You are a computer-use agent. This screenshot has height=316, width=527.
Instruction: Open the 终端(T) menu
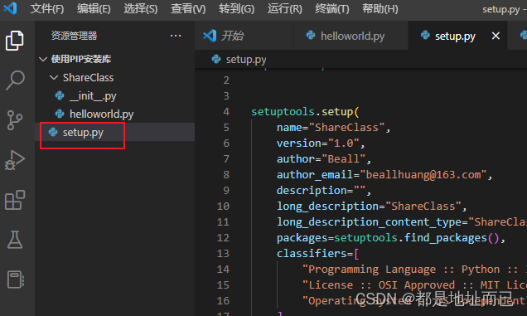tap(332, 9)
